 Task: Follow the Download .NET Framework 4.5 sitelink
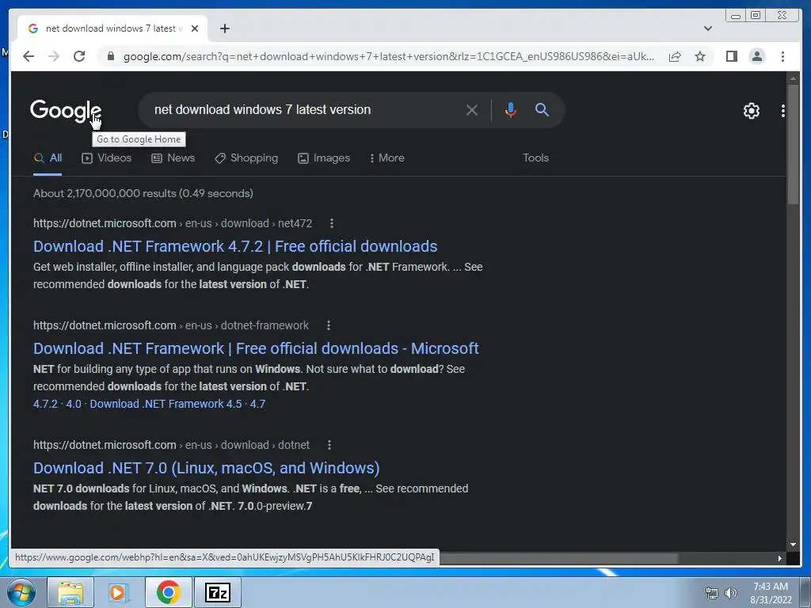click(166, 404)
